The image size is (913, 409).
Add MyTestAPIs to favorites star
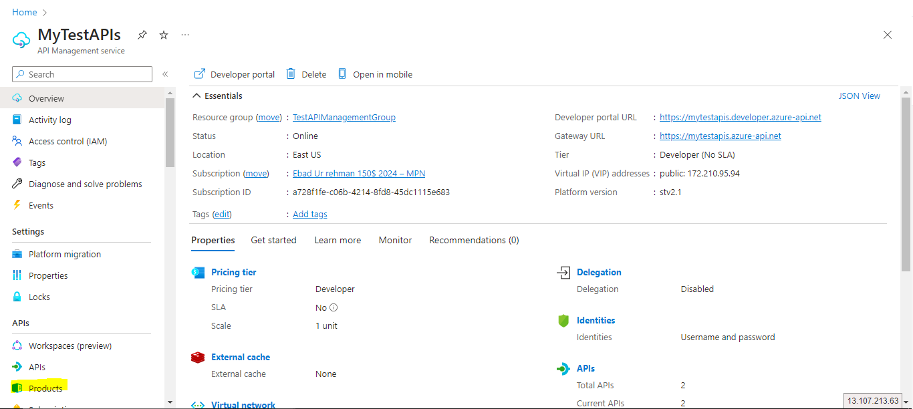pos(164,35)
